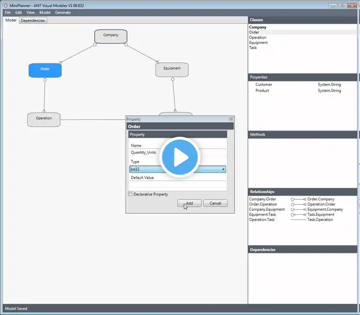Select the Equipment.Task relationship
Viewport: 360px width, 315px height.
click(262, 214)
